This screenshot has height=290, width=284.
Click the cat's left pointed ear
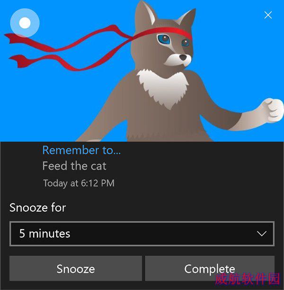pyautogui.click(x=145, y=14)
